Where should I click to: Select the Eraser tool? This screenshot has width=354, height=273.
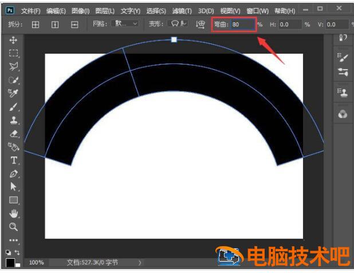pos(14,134)
